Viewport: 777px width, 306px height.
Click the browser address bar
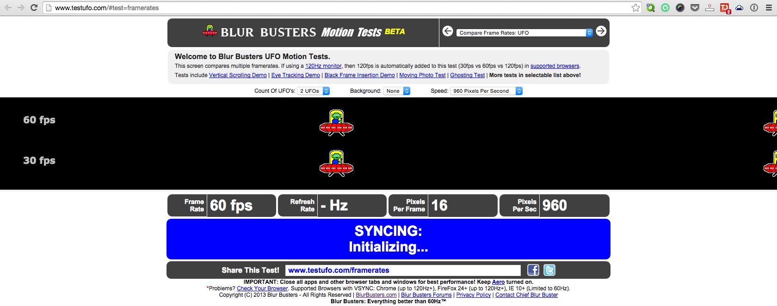tap(324, 8)
